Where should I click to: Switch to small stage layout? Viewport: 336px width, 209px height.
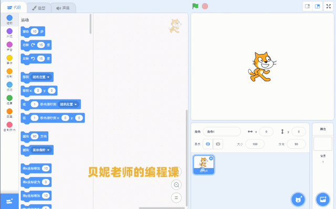click(x=307, y=6)
